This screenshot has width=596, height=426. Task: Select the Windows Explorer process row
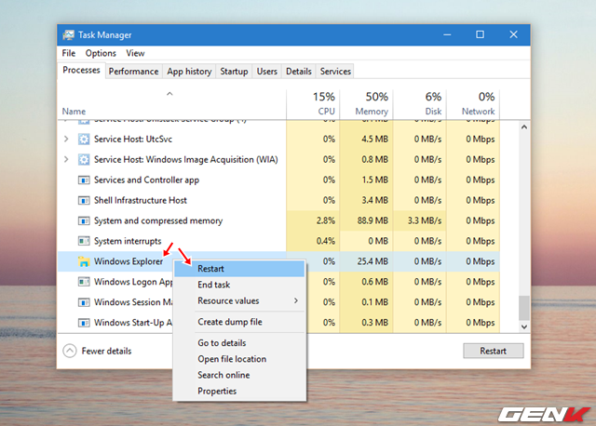(x=278, y=261)
